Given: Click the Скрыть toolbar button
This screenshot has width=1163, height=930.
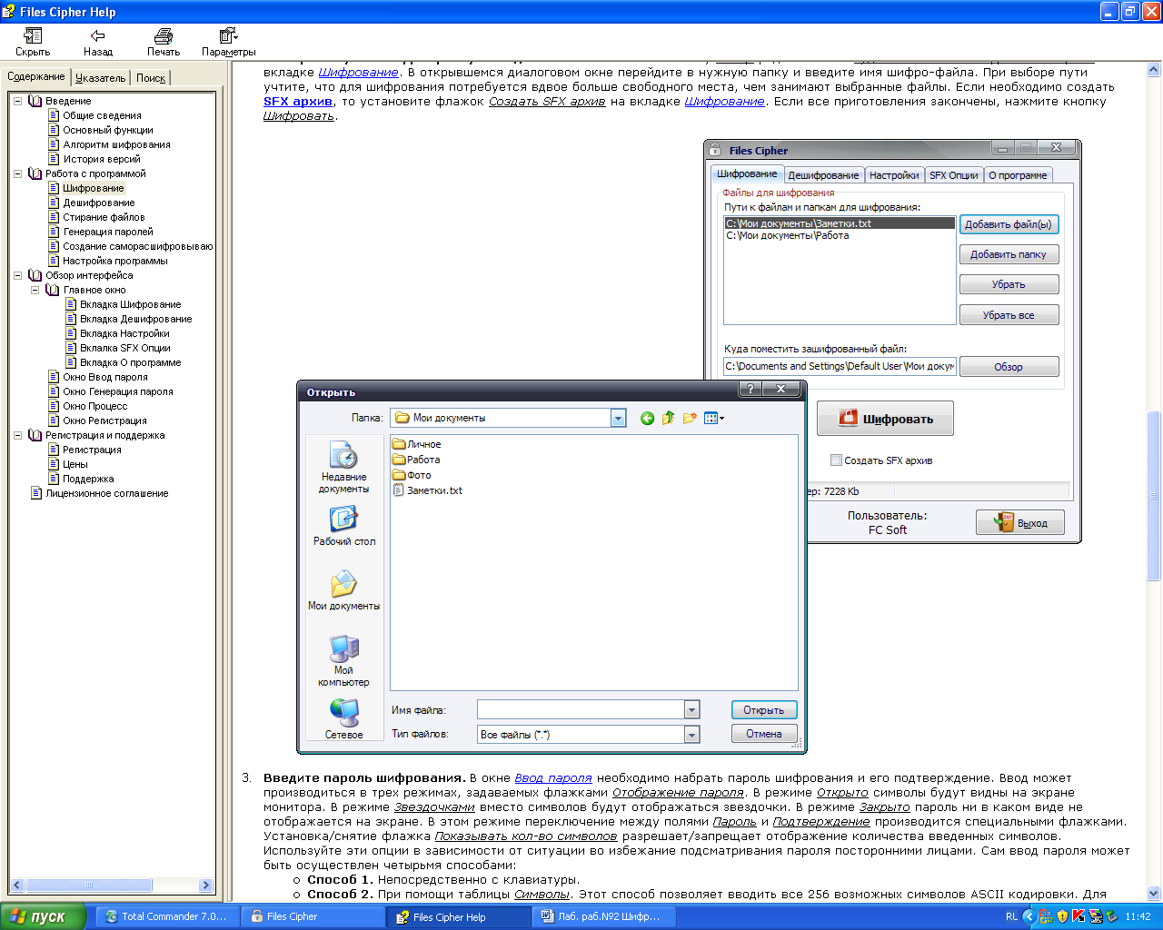Looking at the screenshot, I should (33, 42).
